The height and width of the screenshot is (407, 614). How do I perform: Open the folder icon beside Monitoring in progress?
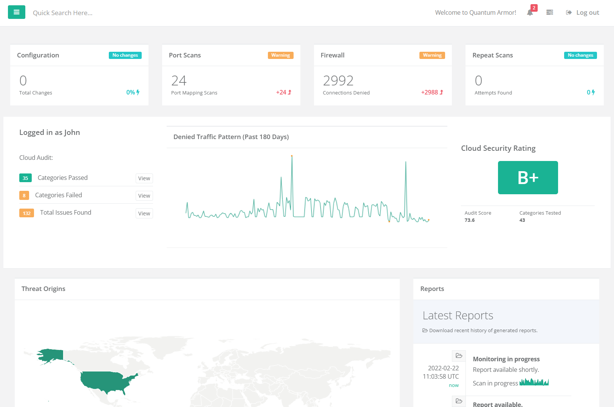click(459, 356)
